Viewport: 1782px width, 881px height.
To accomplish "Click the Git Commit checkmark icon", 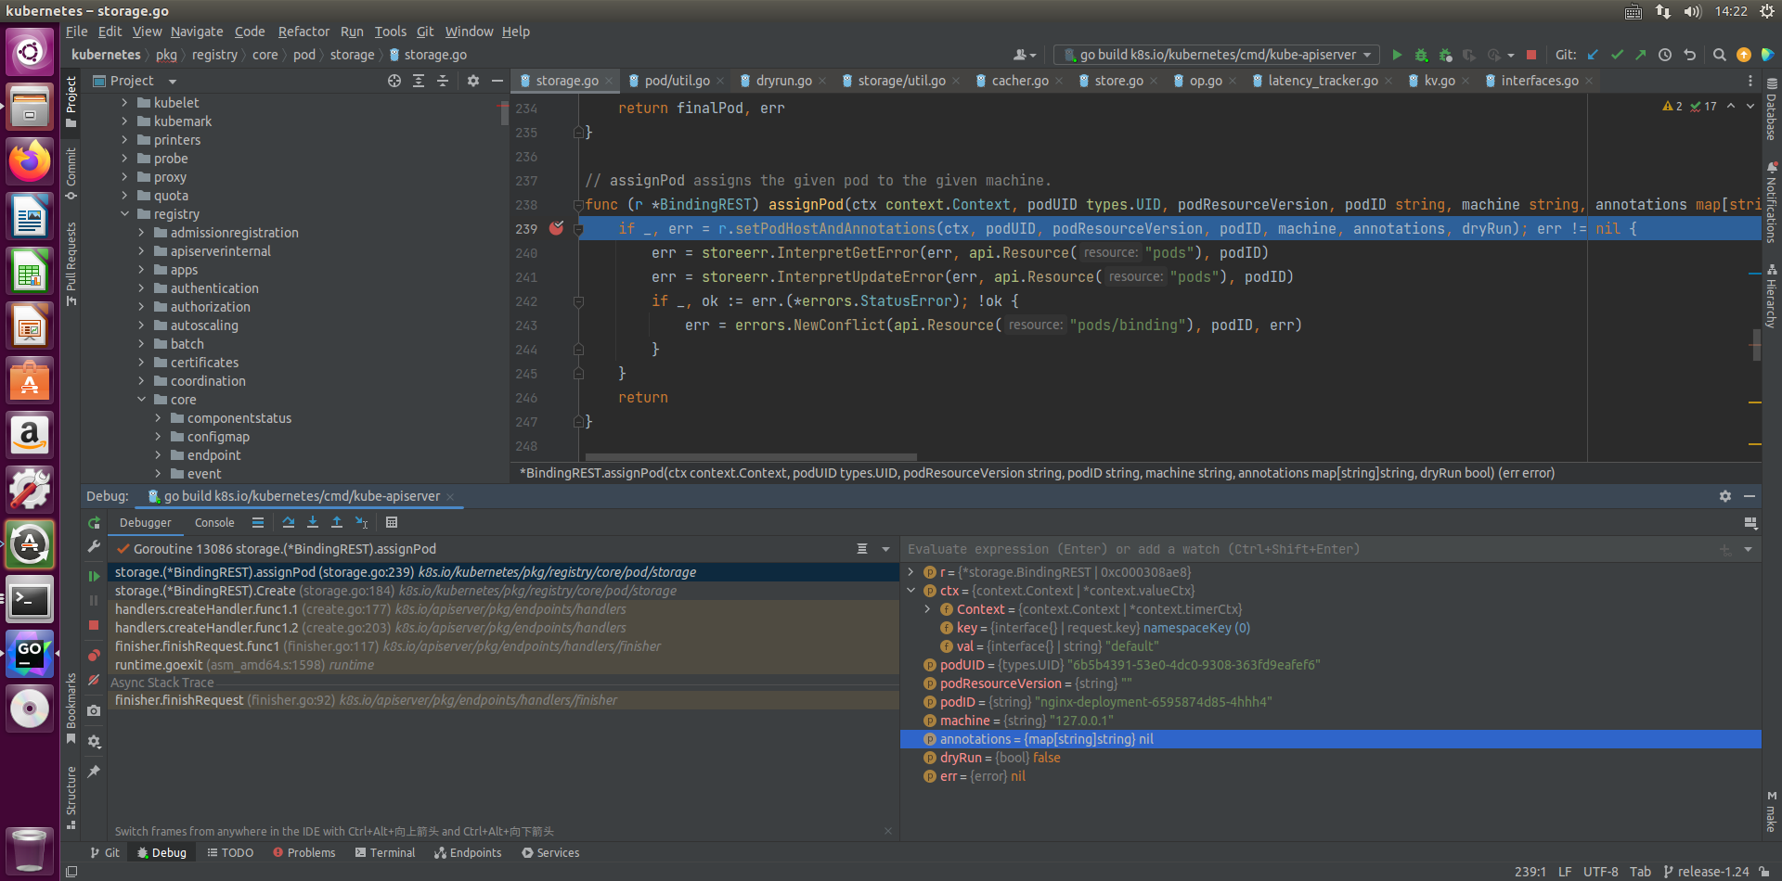I will [x=1617, y=55].
